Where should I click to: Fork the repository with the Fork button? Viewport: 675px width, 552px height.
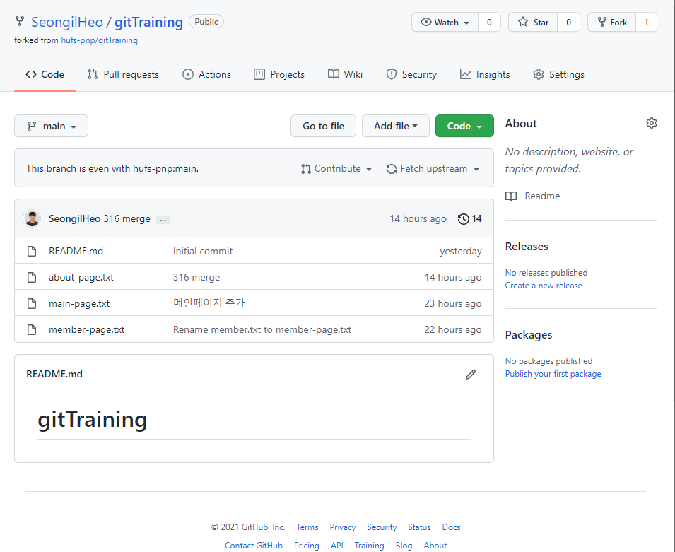coord(611,23)
